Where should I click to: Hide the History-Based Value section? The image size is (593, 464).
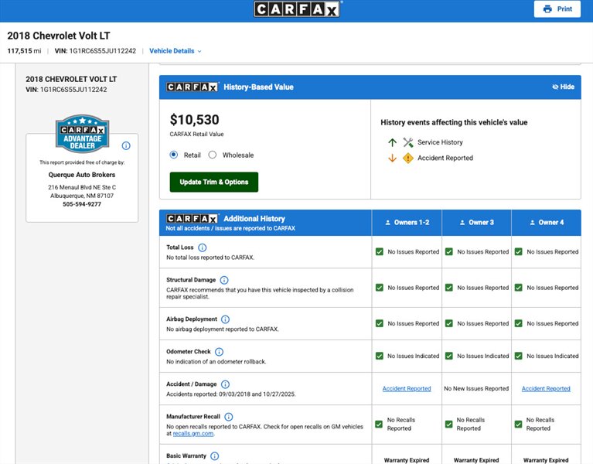[x=563, y=87]
